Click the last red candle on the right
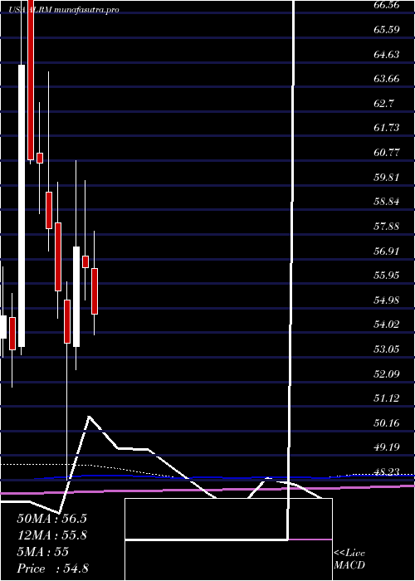The height and width of the screenshot is (581, 415). click(x=95, y=291)
